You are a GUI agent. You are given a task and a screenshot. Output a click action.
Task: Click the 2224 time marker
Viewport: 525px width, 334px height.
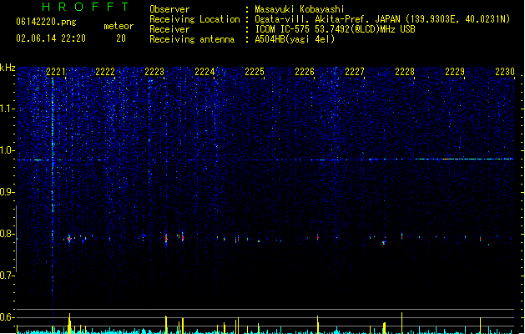(x=204, y=72)
